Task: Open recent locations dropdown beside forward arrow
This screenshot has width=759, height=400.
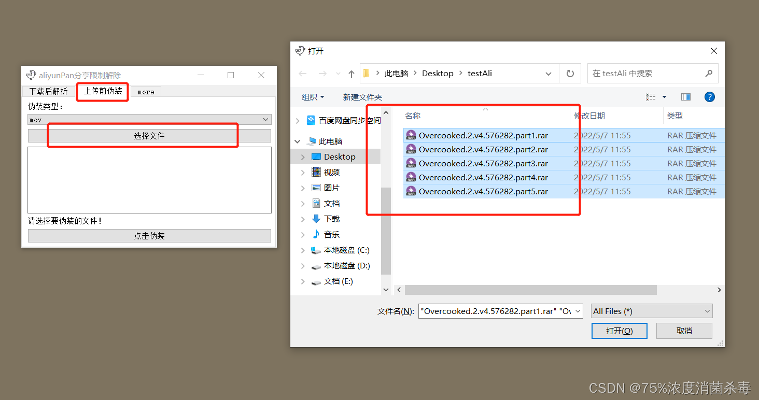Action: (338, 74)
